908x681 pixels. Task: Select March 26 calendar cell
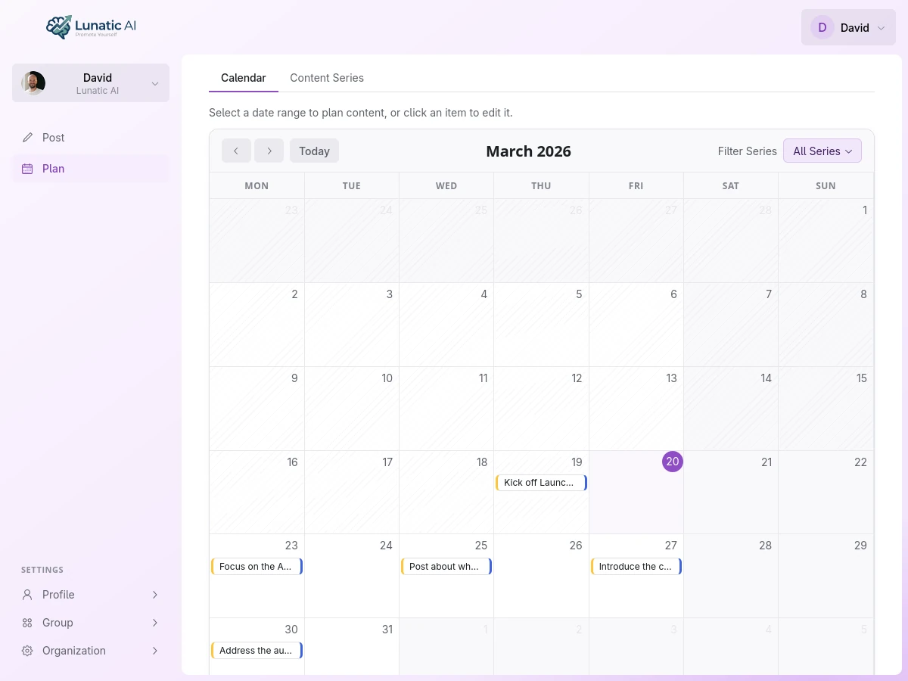click(541, 576)
